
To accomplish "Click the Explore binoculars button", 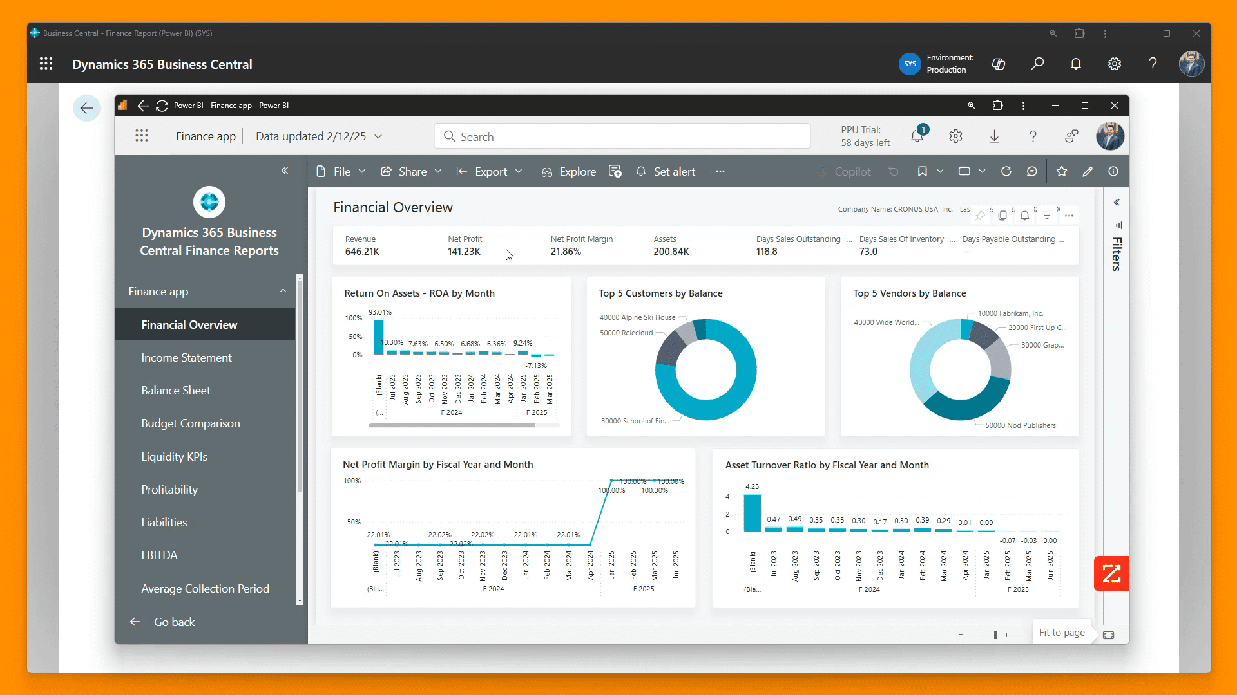I will [569, 172].
